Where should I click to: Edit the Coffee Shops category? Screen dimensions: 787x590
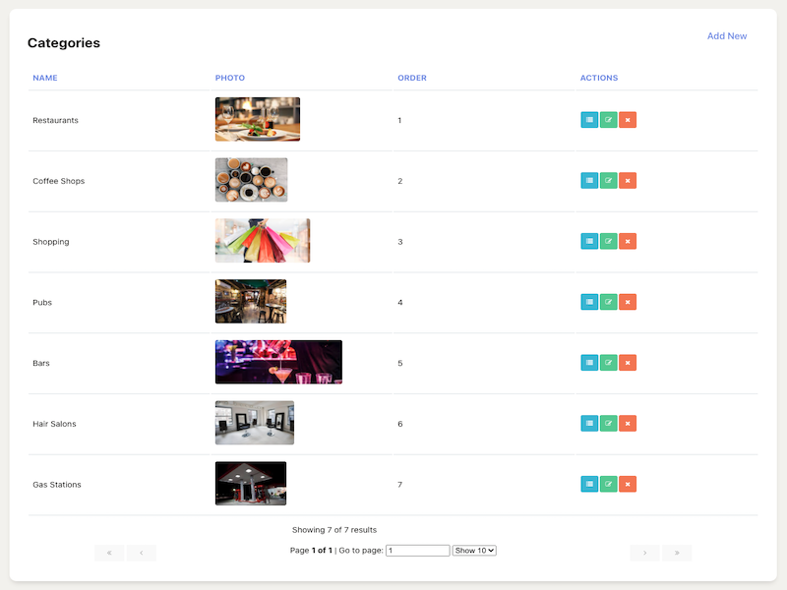click(x=608, y=181)
